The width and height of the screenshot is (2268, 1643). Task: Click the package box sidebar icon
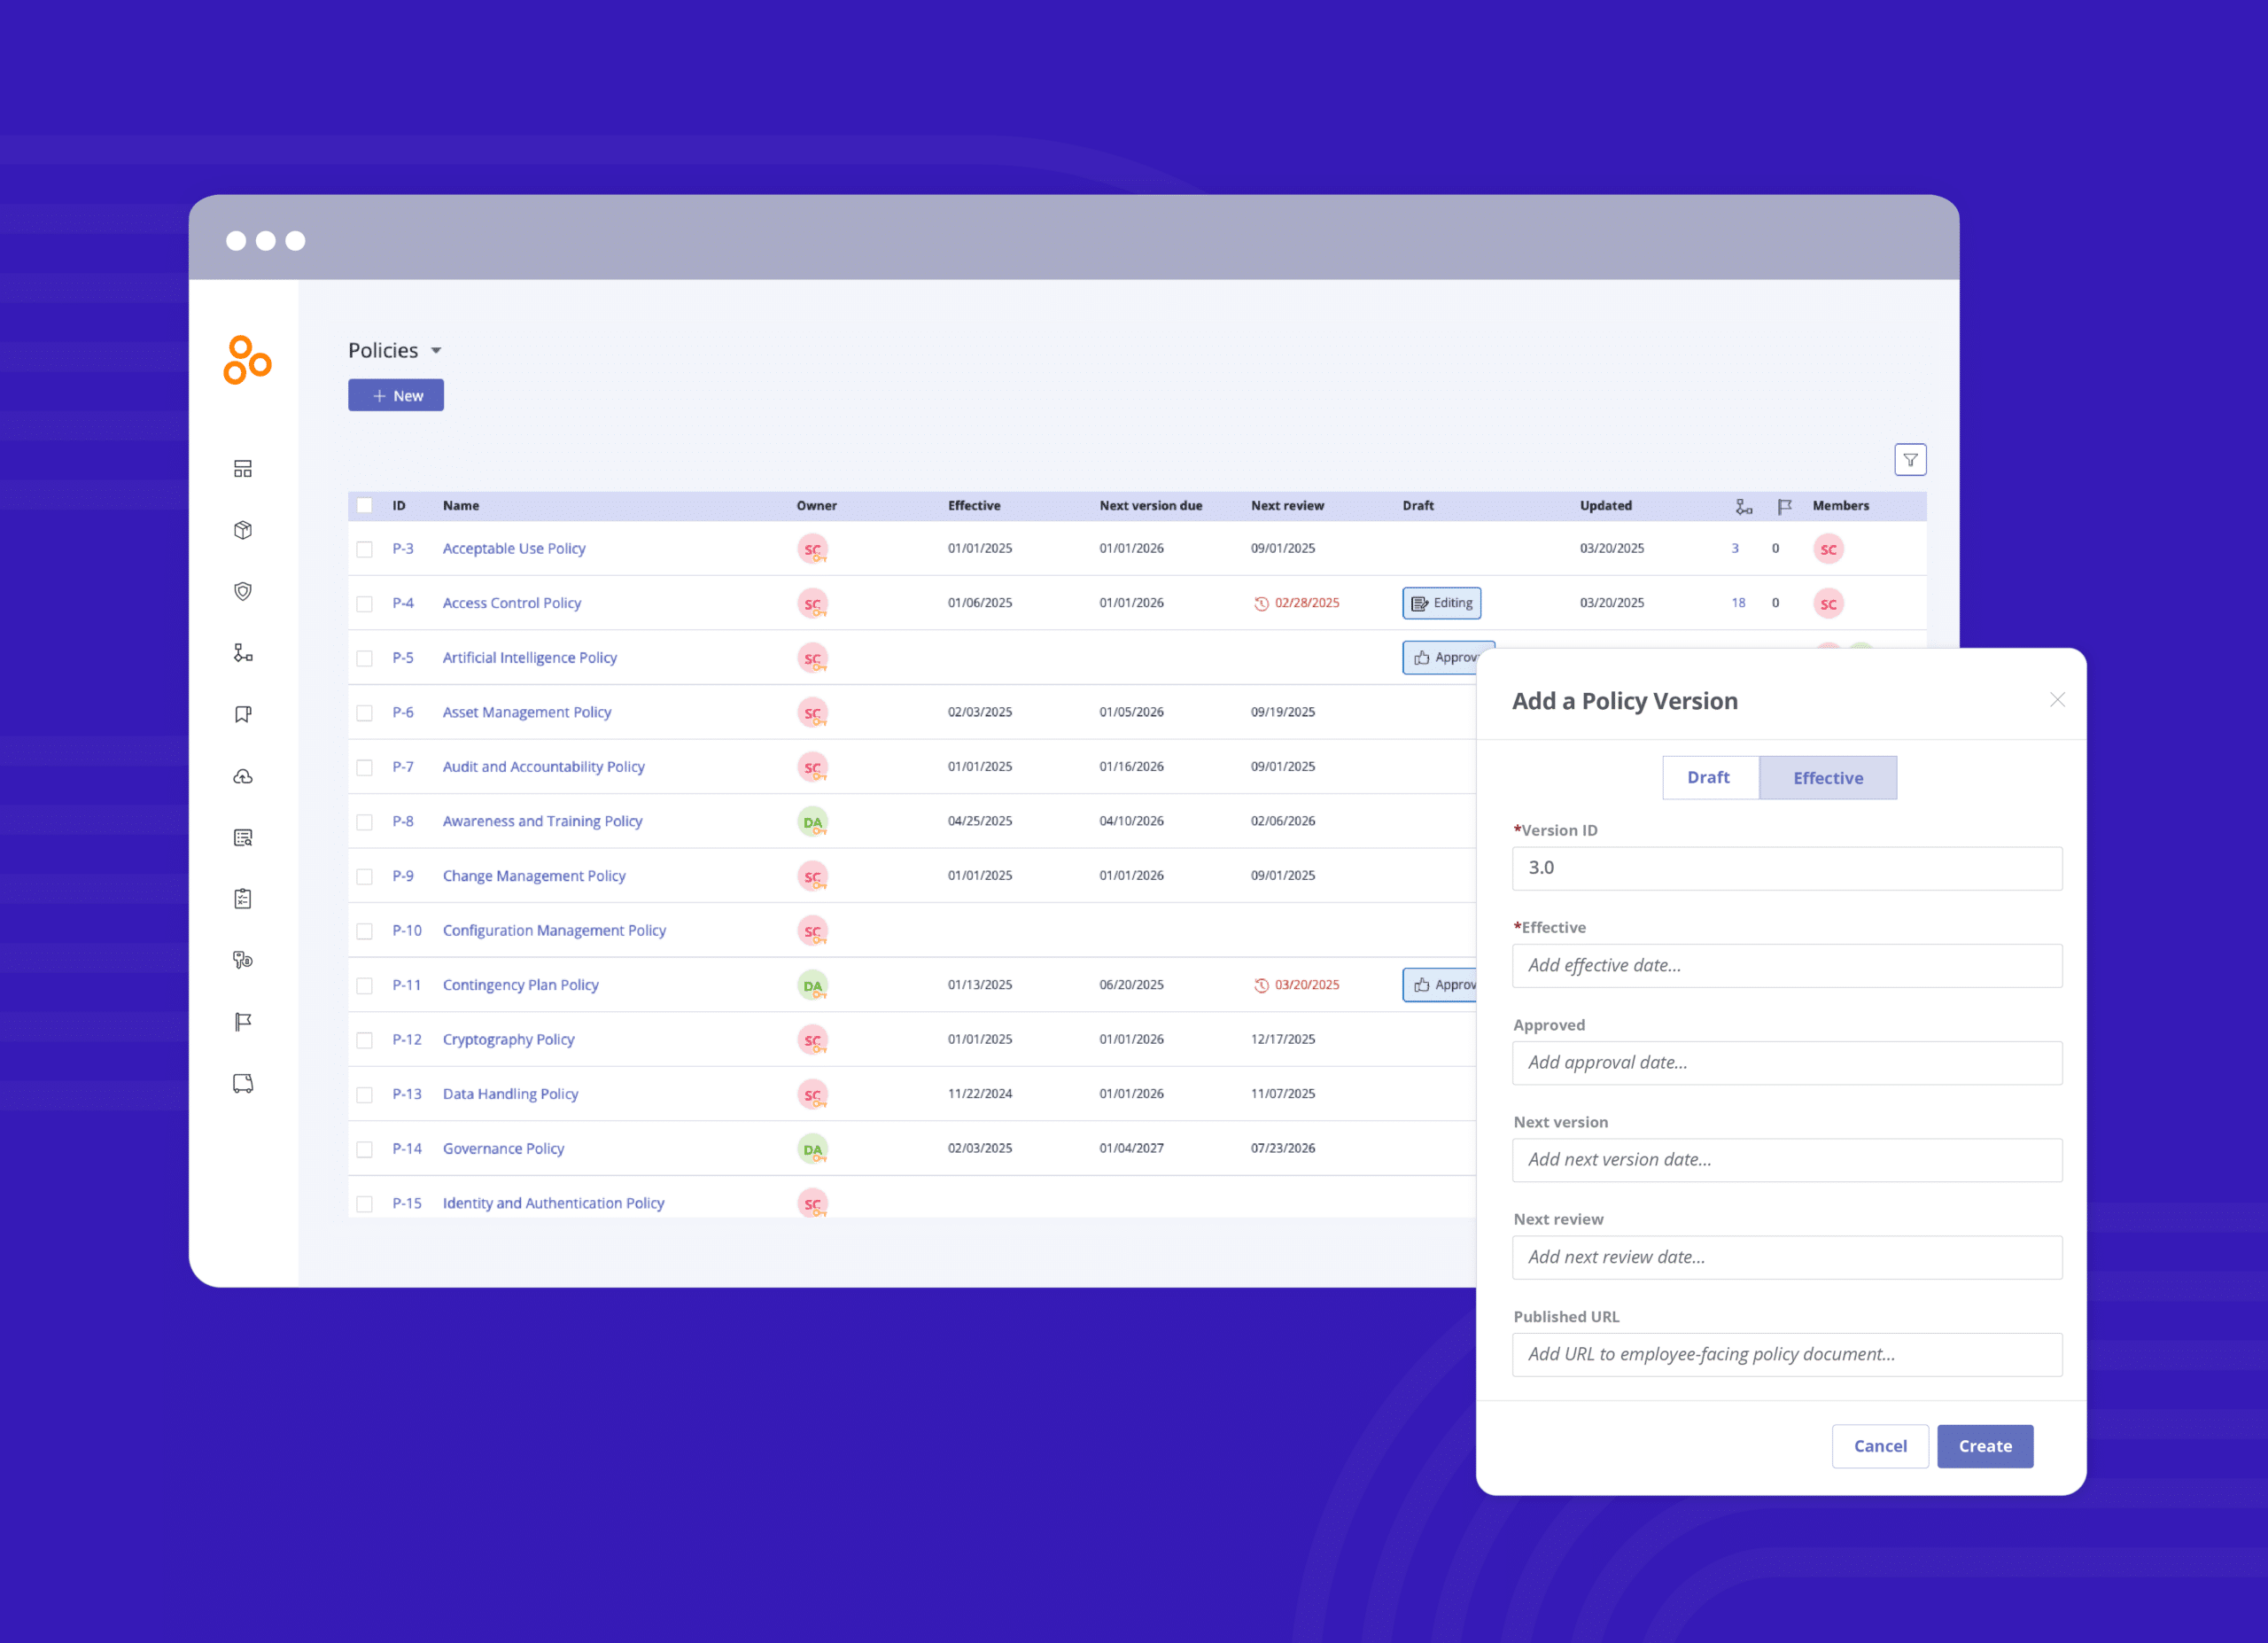243,530
